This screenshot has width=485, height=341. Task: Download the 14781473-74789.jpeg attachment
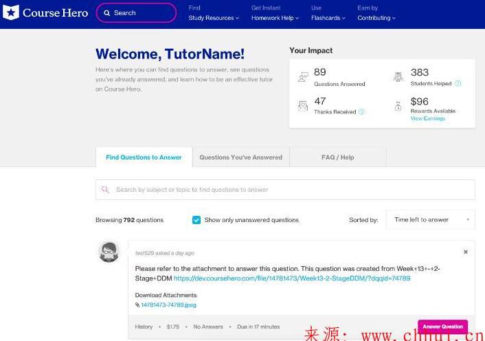[x=168, y=305]
